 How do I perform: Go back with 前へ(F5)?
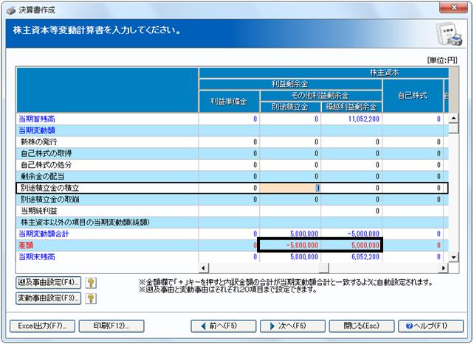pyautogui.click(x=223, y=326)
